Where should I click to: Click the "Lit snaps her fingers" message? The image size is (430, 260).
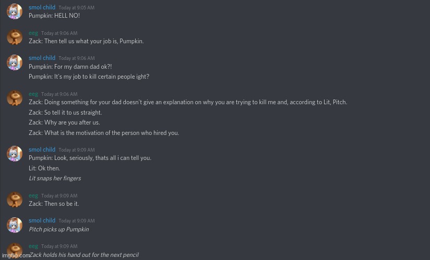click(x=55, y=178)
